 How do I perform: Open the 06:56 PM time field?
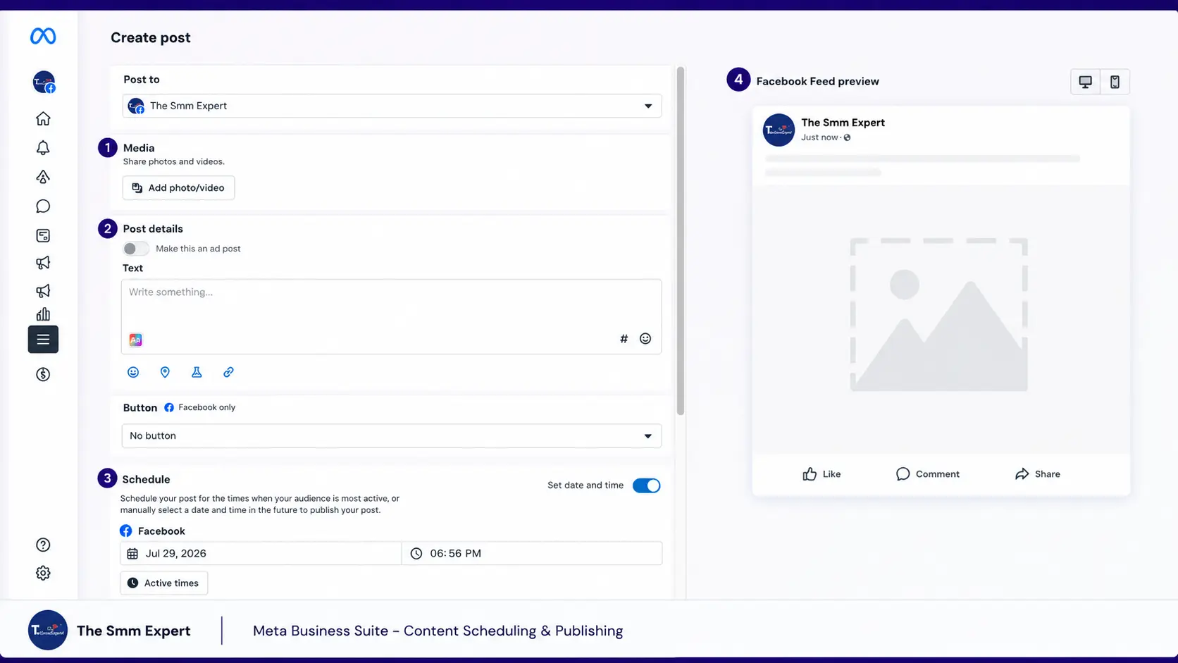(532, 554)
